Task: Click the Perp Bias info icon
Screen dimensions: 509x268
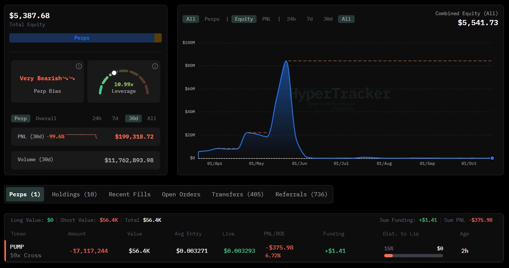Action: point(78,66)
